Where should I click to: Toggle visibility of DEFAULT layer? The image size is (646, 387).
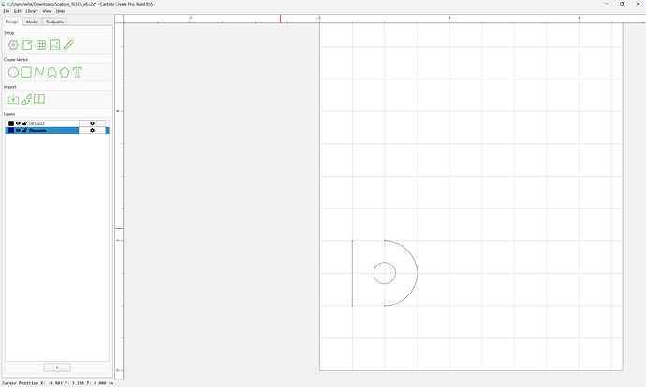point(18,123)
